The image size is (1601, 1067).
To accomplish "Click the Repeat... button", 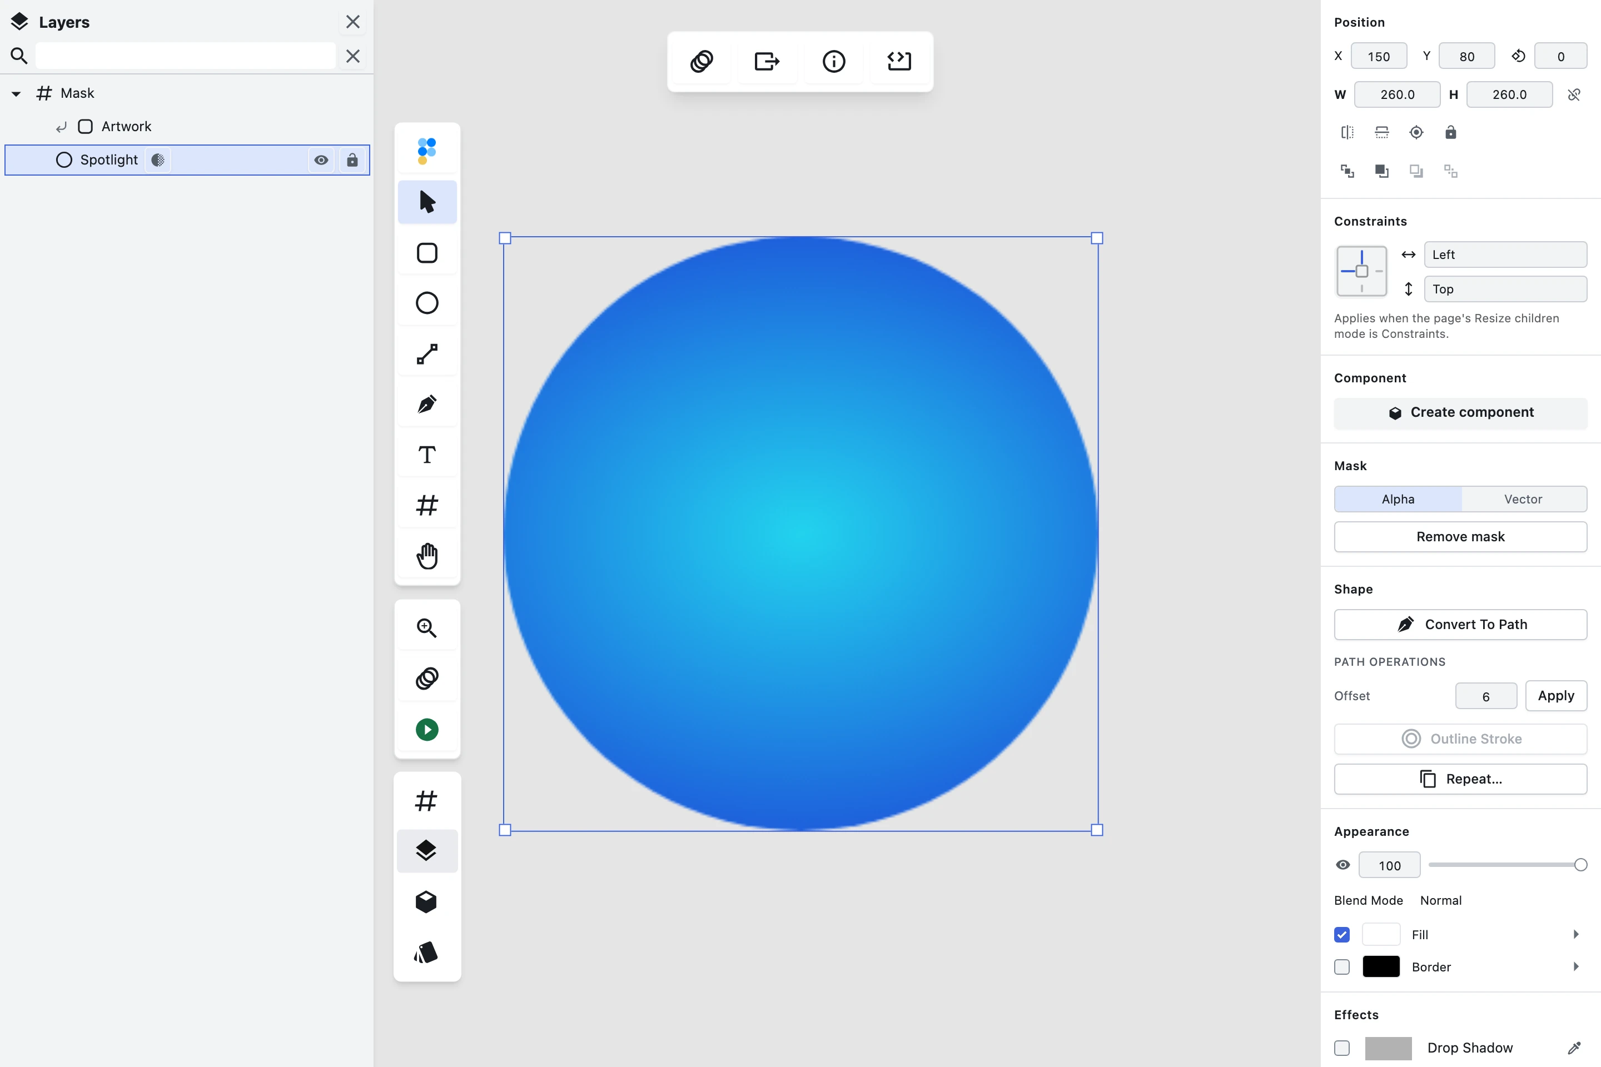I will tap(1461, 779).
